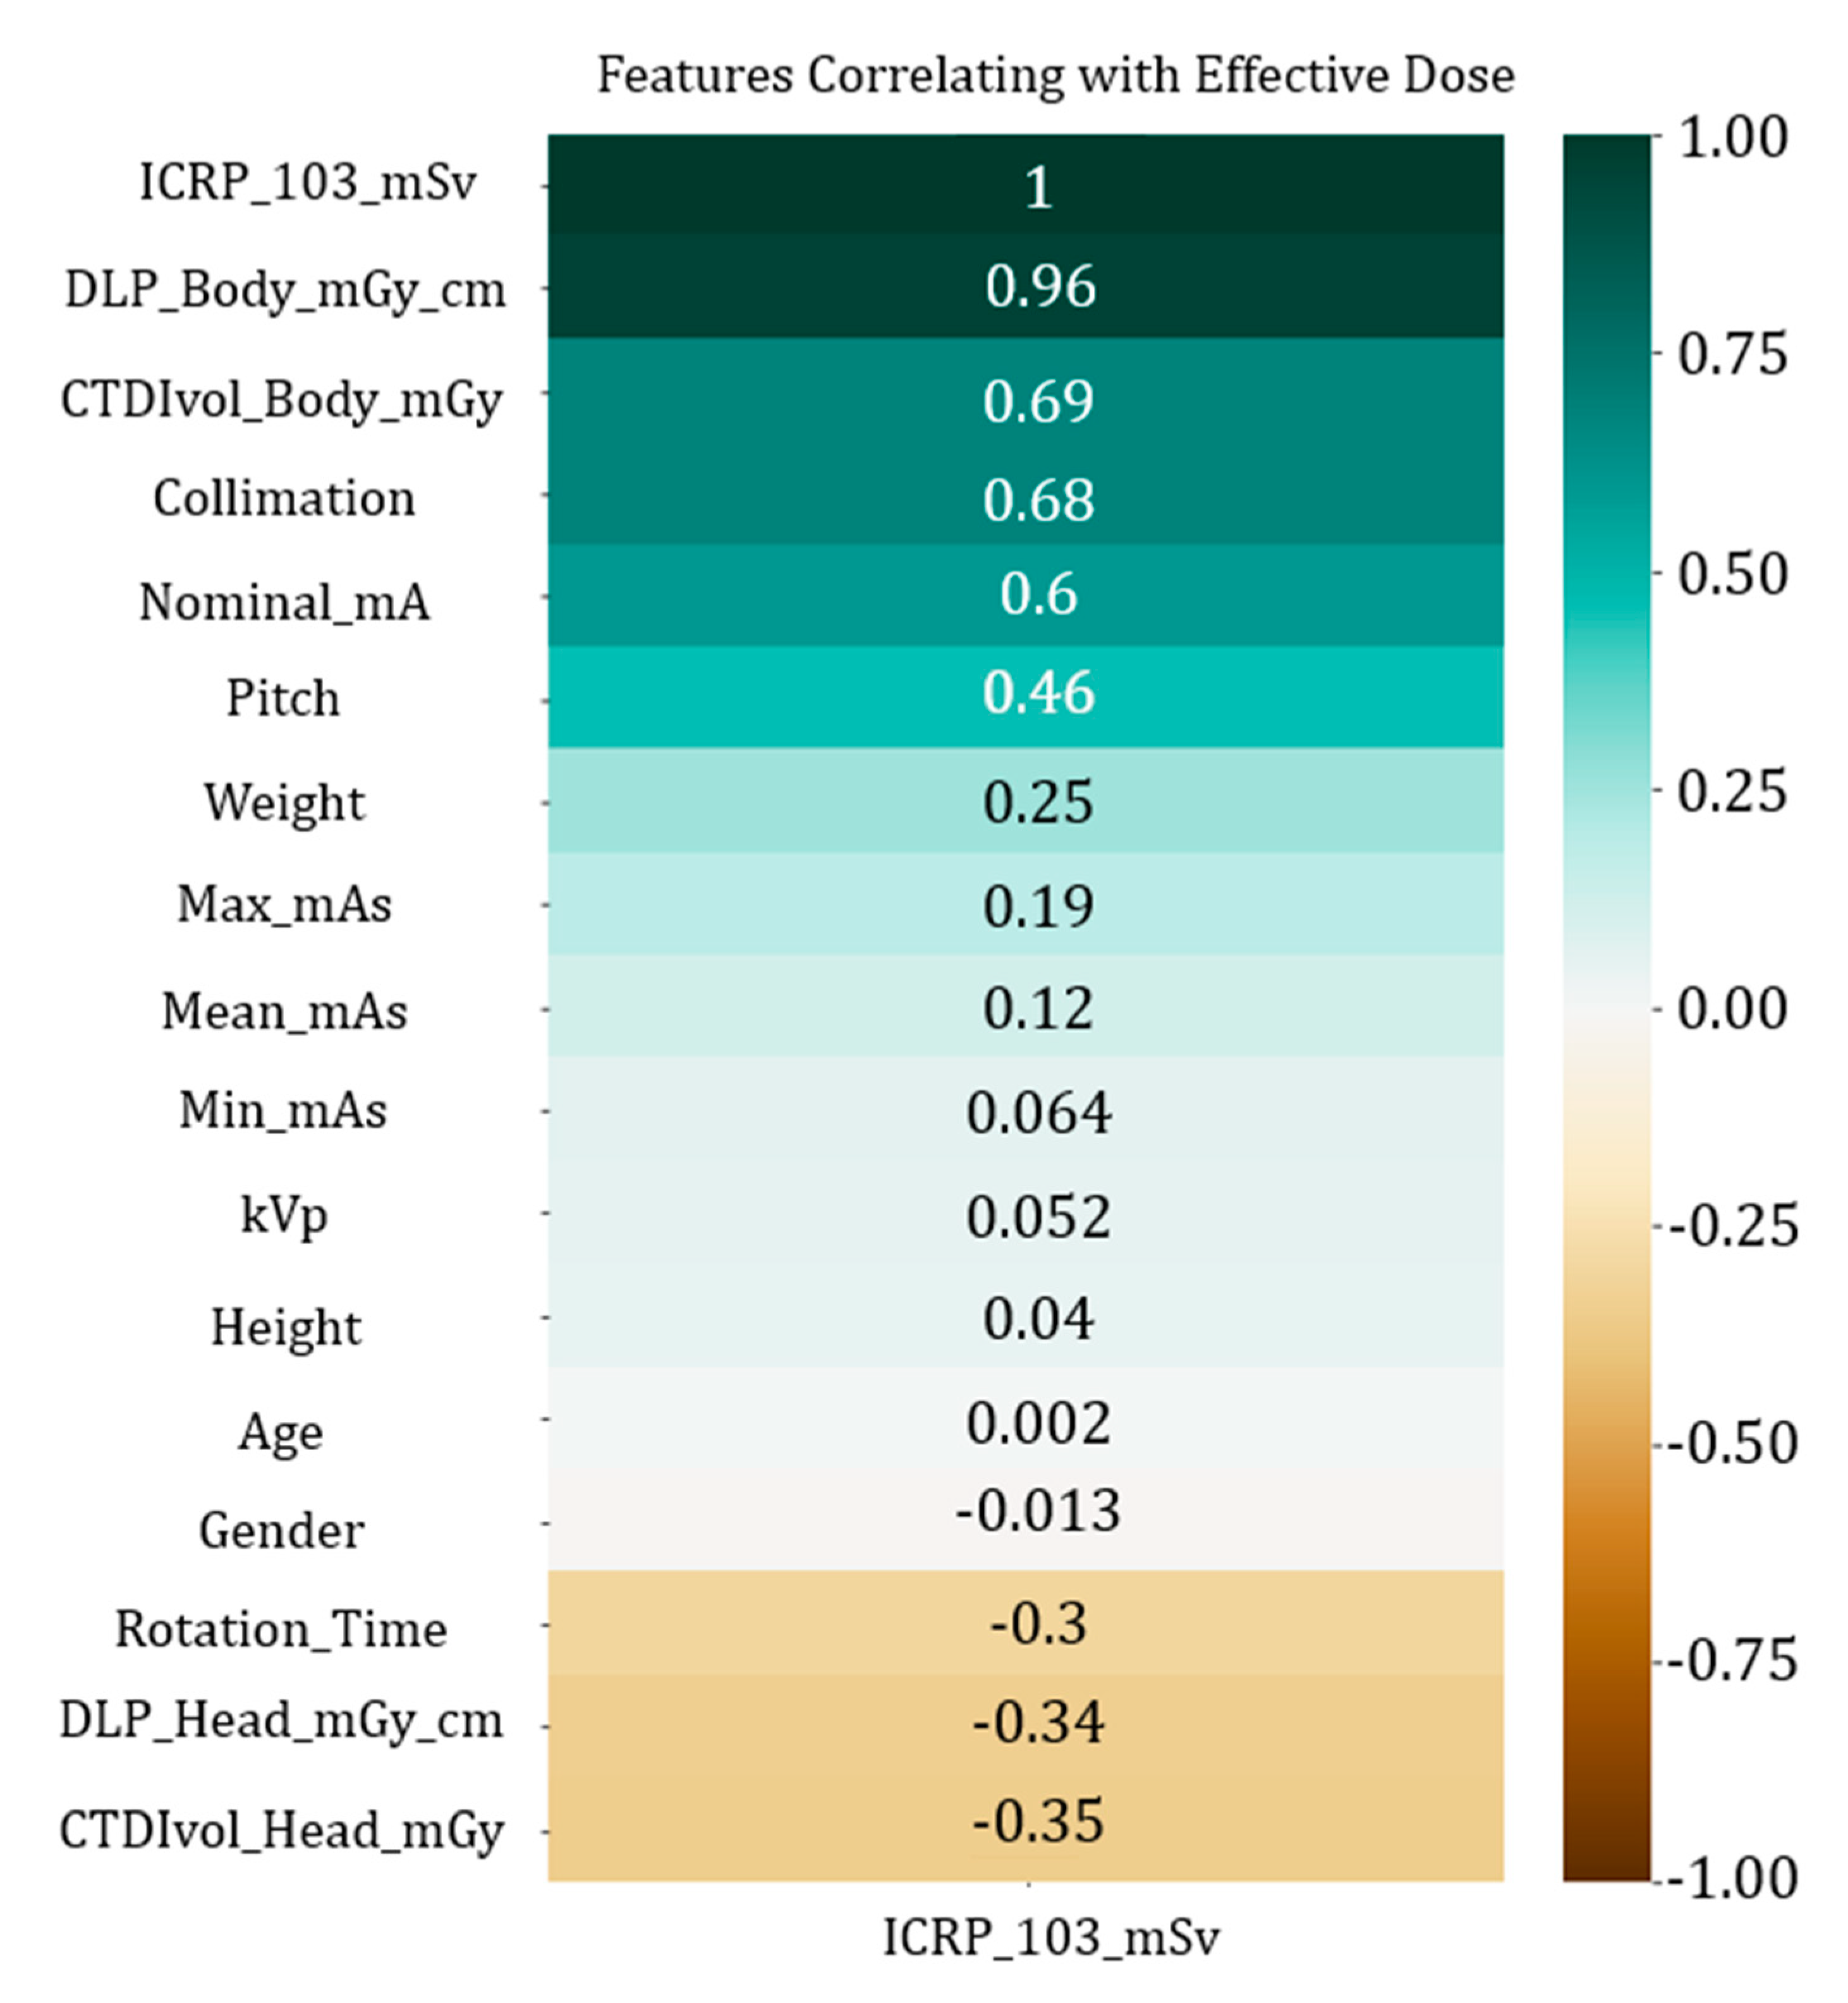Screen dimensions: 1848x2003
Task: Click the CTDIvol_Body_mGy cell with 0.69
Action: [x=1025, y=390]
